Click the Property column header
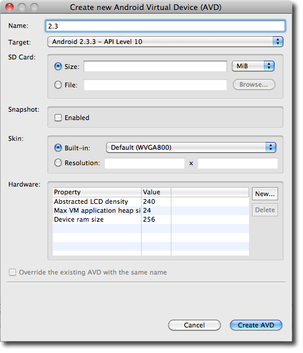303x353 pixels. [97, 193]
